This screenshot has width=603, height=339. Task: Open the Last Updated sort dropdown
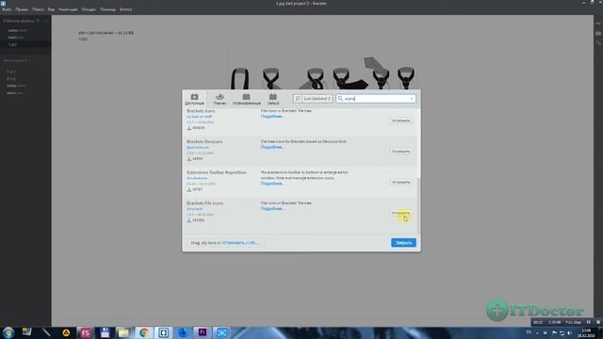pos(318,99)
